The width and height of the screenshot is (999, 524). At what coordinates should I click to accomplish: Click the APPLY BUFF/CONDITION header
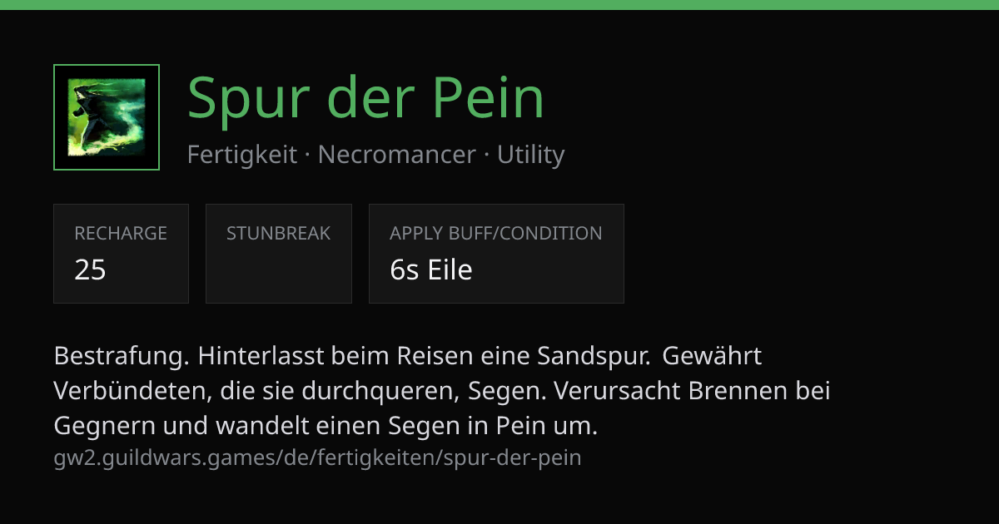(x=496, y=234)
